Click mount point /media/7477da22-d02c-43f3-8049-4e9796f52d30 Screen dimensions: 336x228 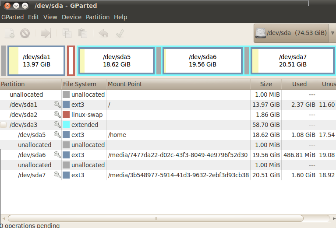(178, 155)
